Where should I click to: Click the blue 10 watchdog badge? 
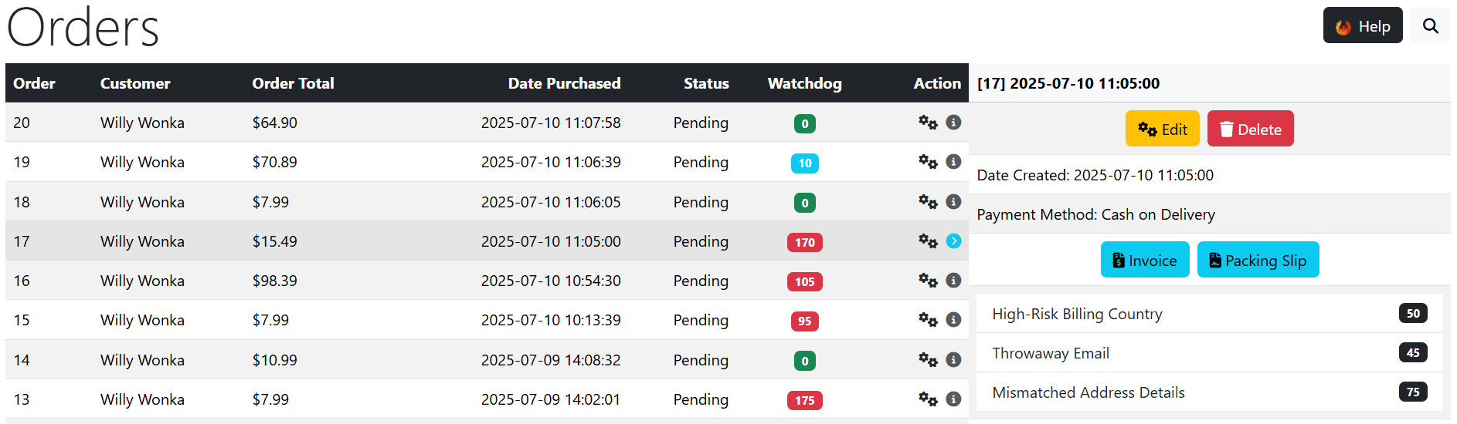pos(804,163)
